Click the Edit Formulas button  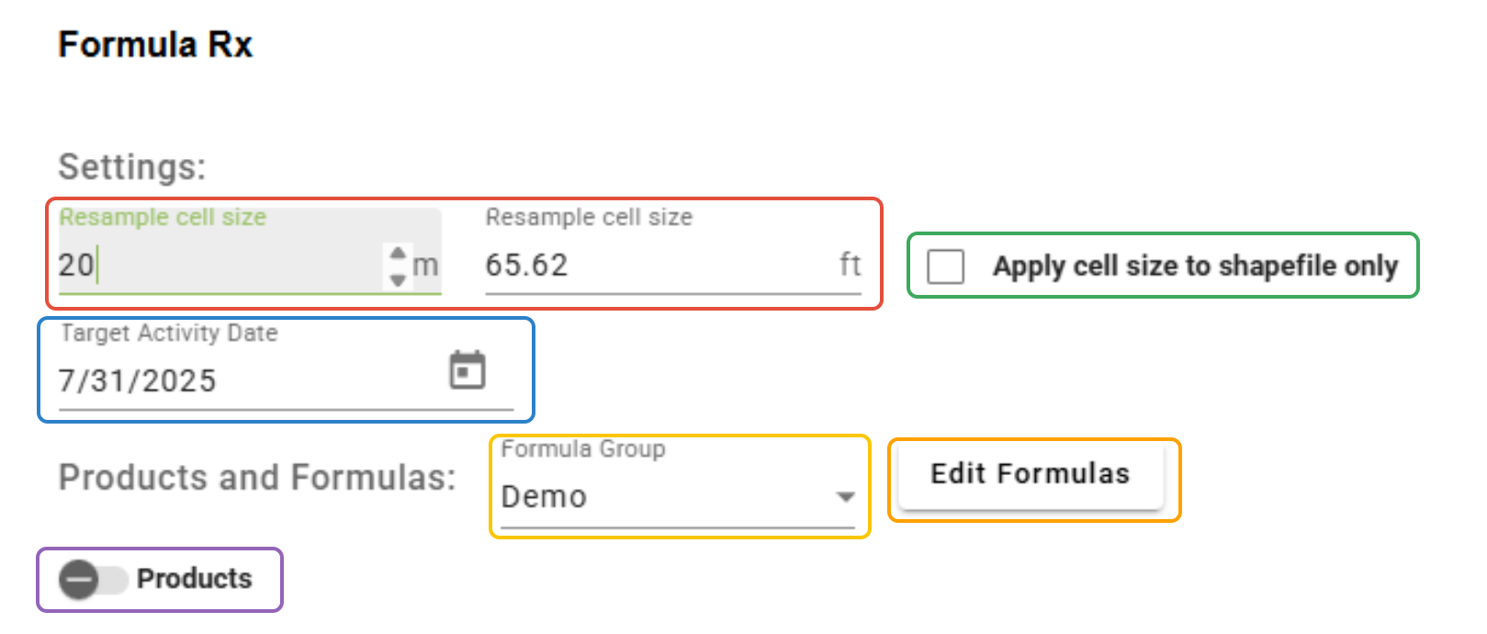1031,474
